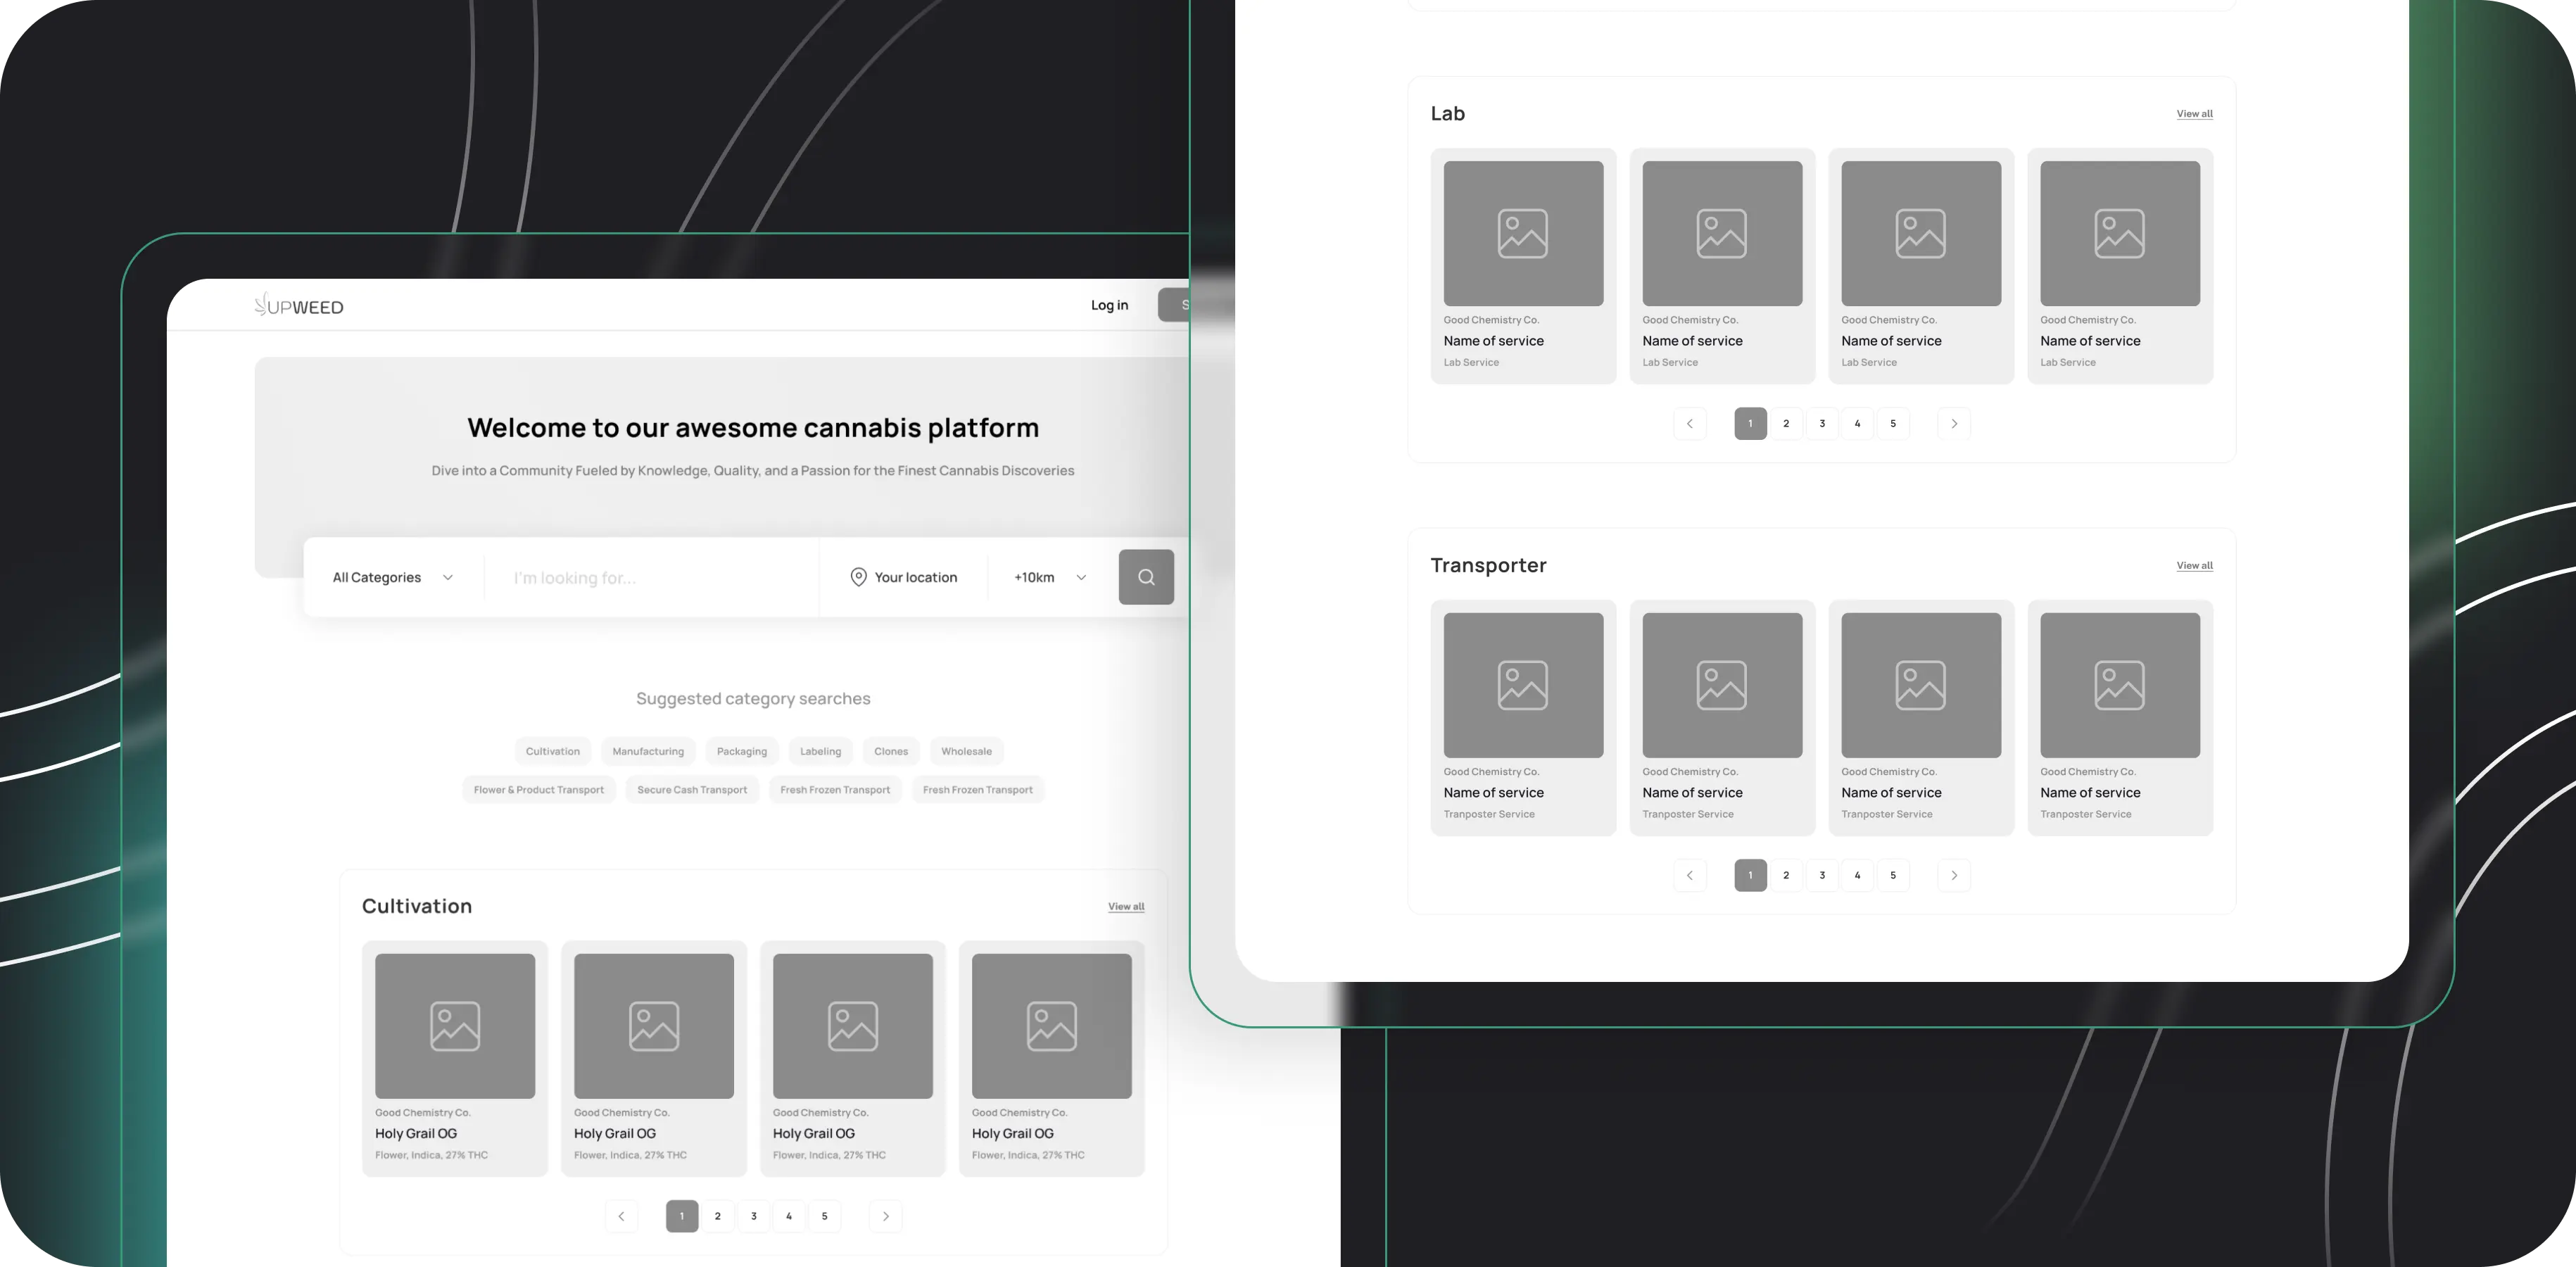Click the Suggested category searches heading
Screen dimensions: 2576x1267
coord(753,698)
